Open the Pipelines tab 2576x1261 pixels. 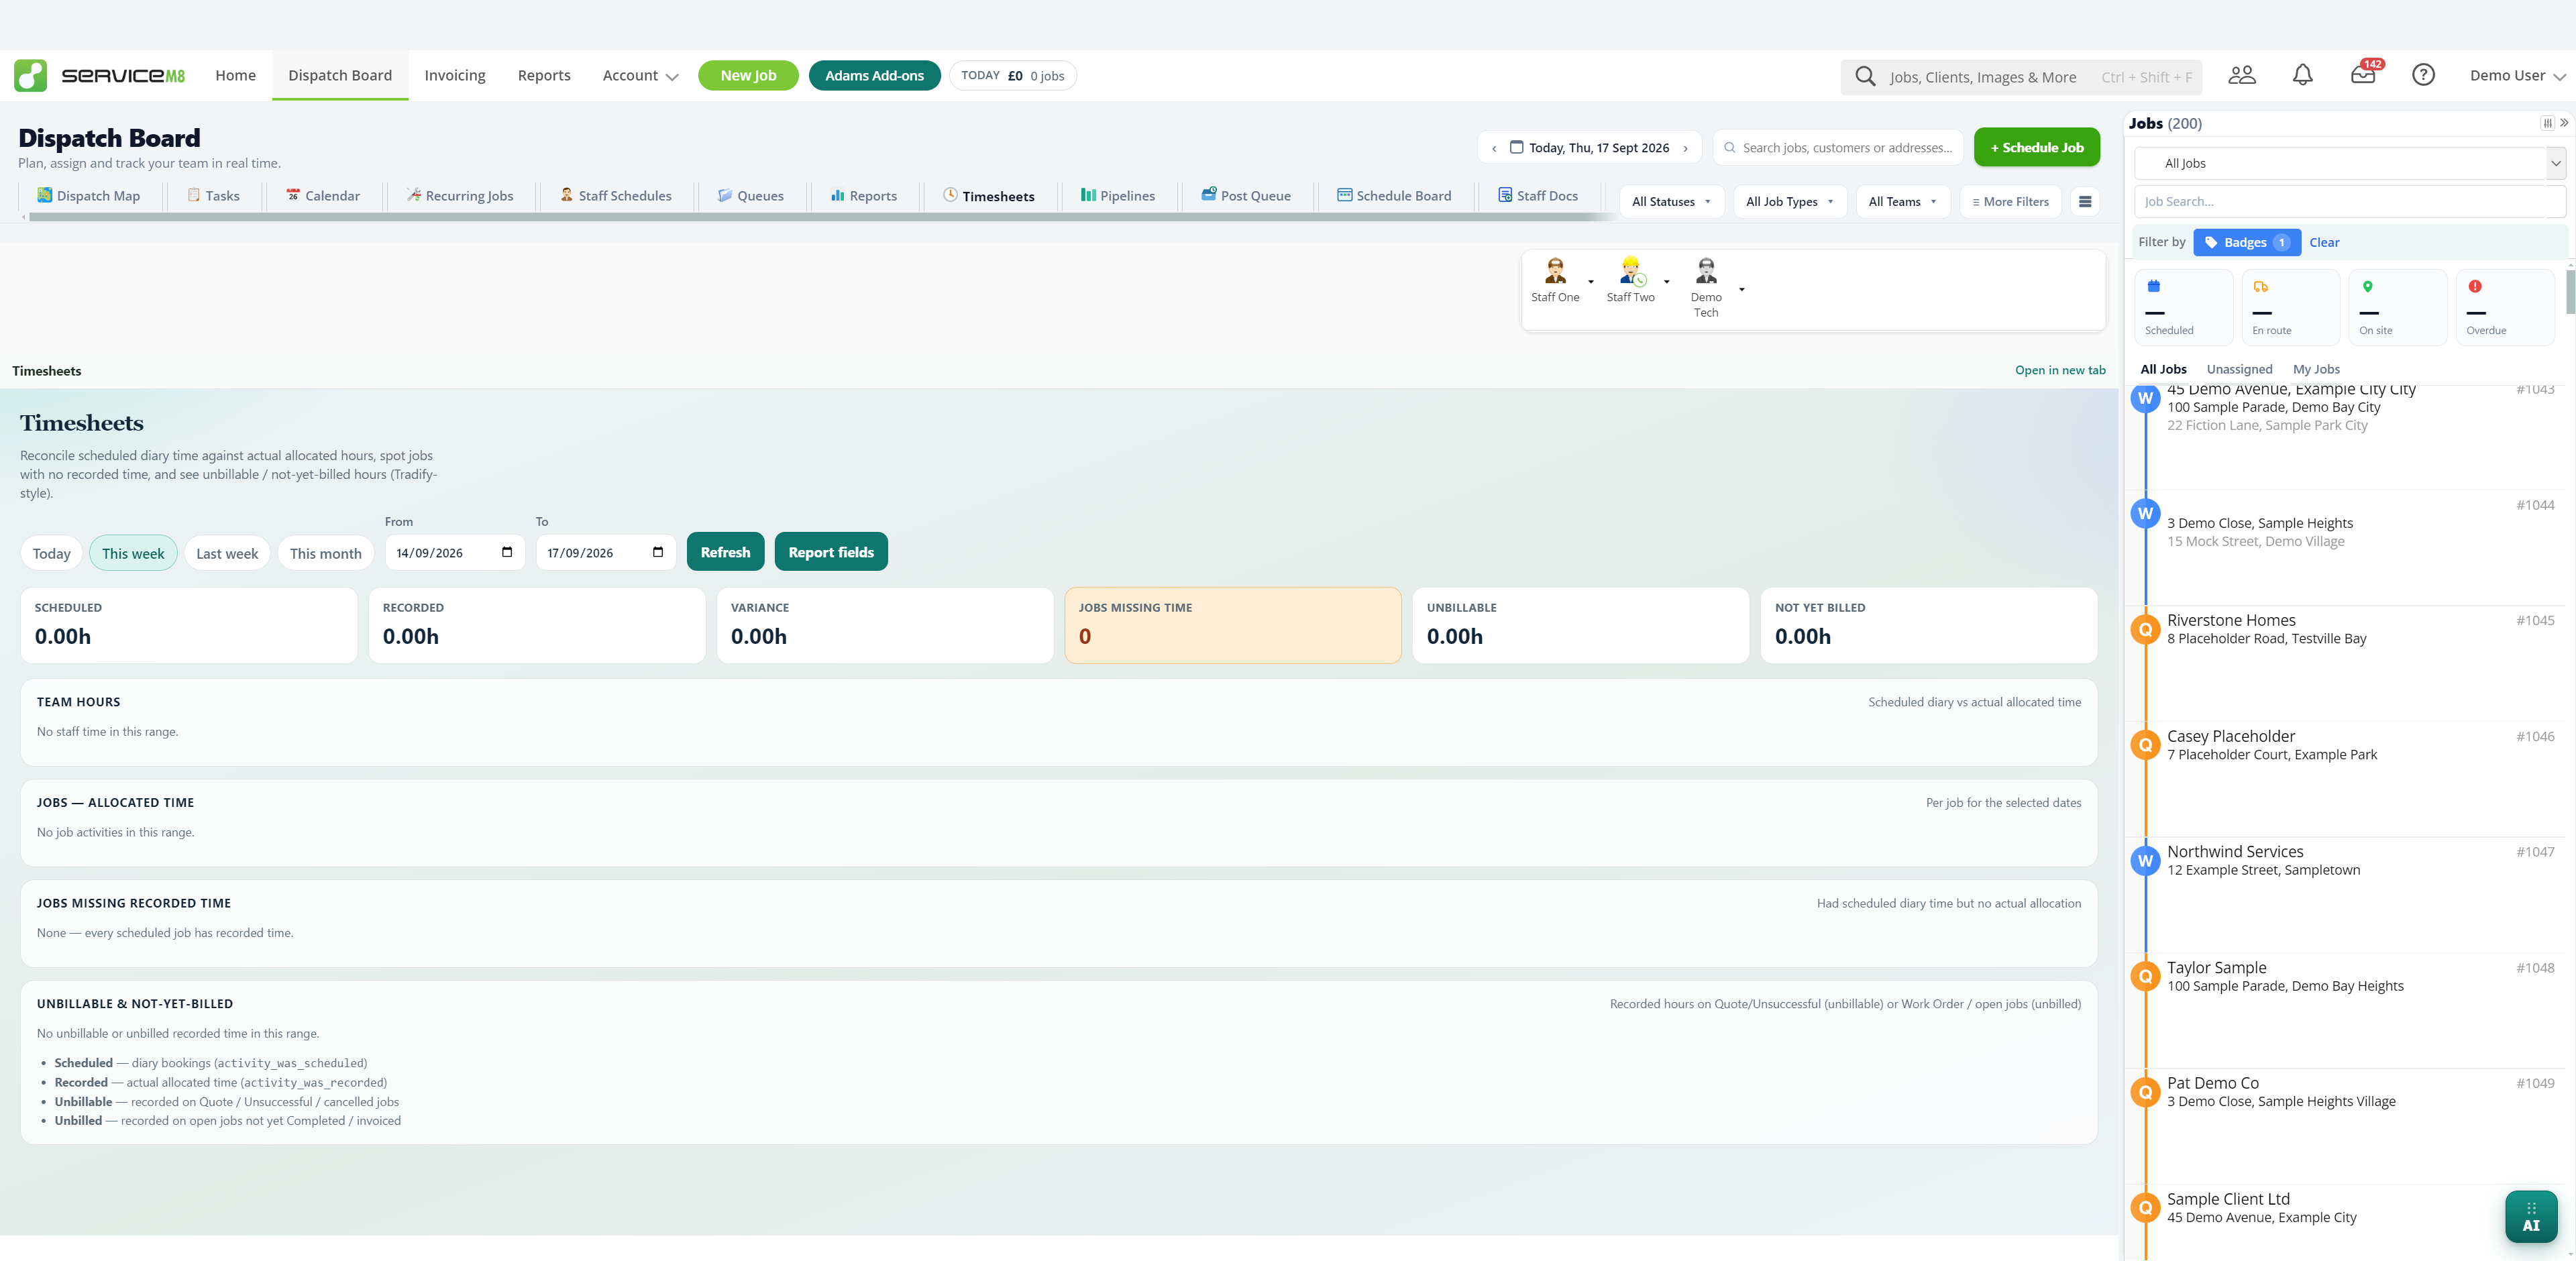[1118, 195]
